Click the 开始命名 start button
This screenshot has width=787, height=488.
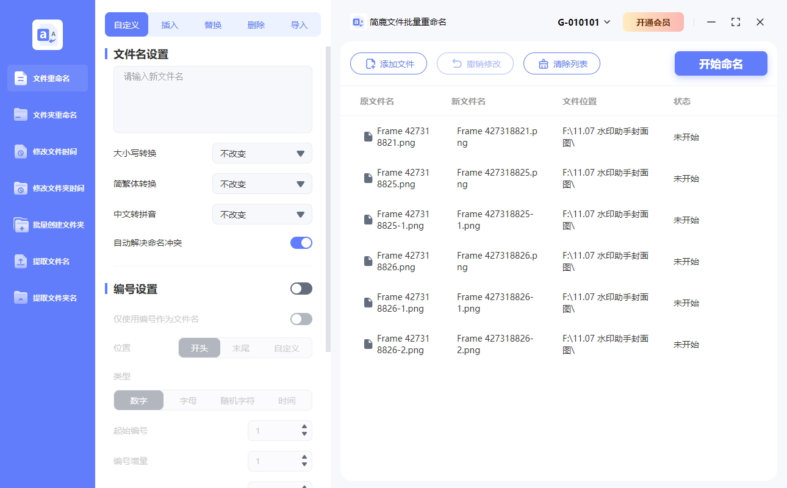(x=721, y=63)
